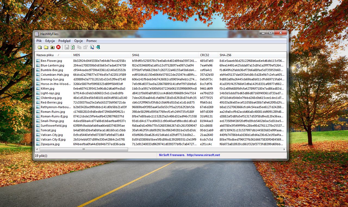Click the file icon next to Light-rays.jpg
The width and height of the screenshot is (348, 207).
(x=38, y=93)
